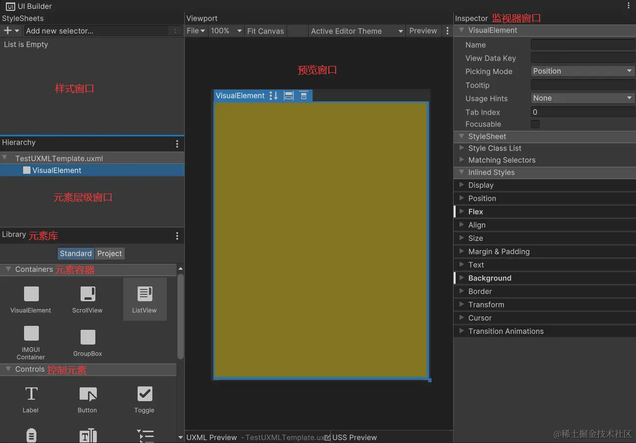Select the ListView container in the Library

pyautogui.click(x=145, y=299)
